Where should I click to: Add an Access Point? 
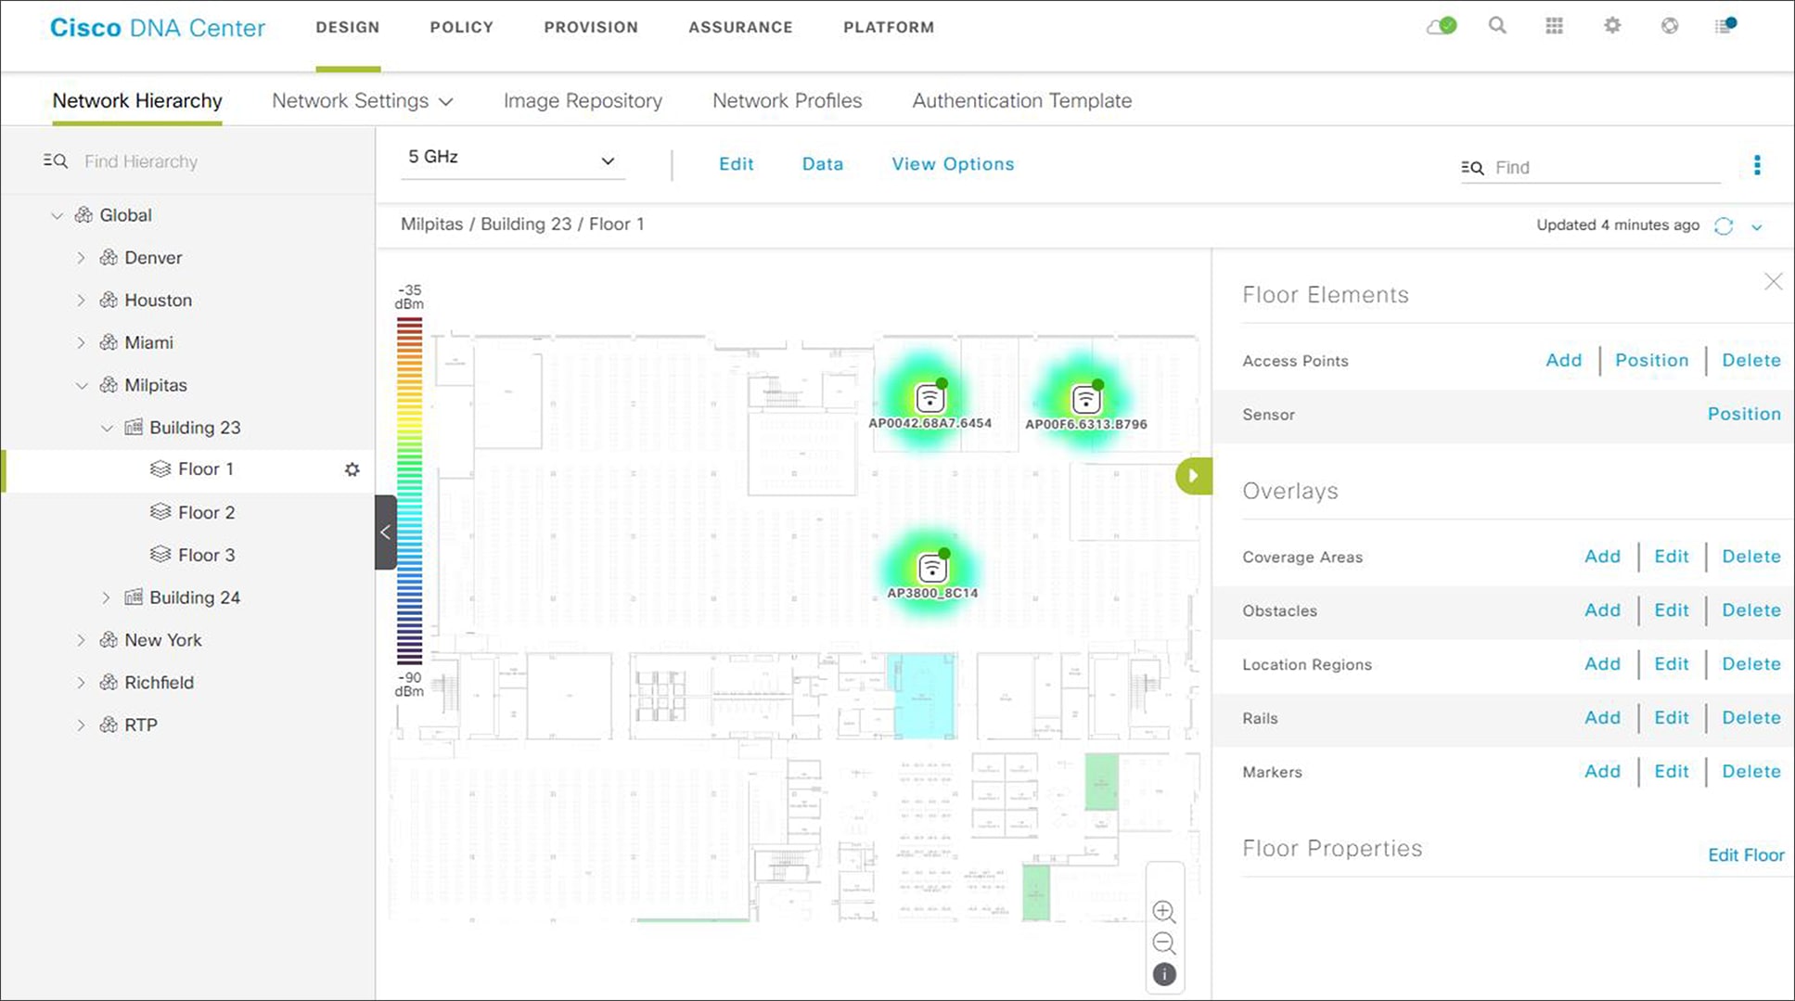pos(1564,360)
